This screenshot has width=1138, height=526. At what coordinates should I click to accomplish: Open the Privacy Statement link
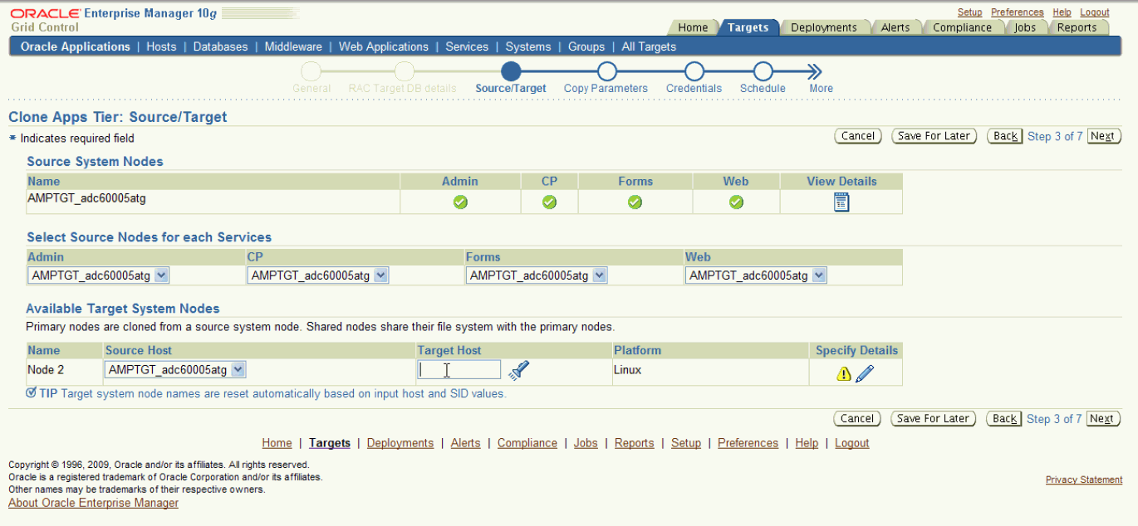1084,480
